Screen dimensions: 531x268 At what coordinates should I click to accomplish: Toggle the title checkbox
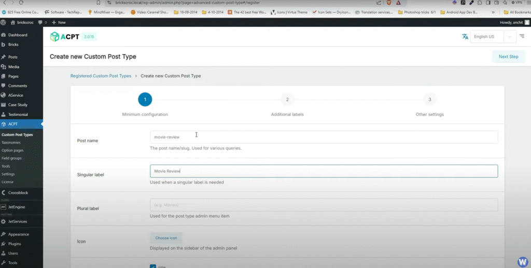[x=153, y=266]
